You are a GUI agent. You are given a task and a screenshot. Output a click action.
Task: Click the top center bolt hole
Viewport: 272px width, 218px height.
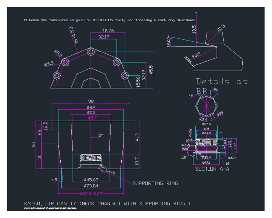(x=90, y=52)
